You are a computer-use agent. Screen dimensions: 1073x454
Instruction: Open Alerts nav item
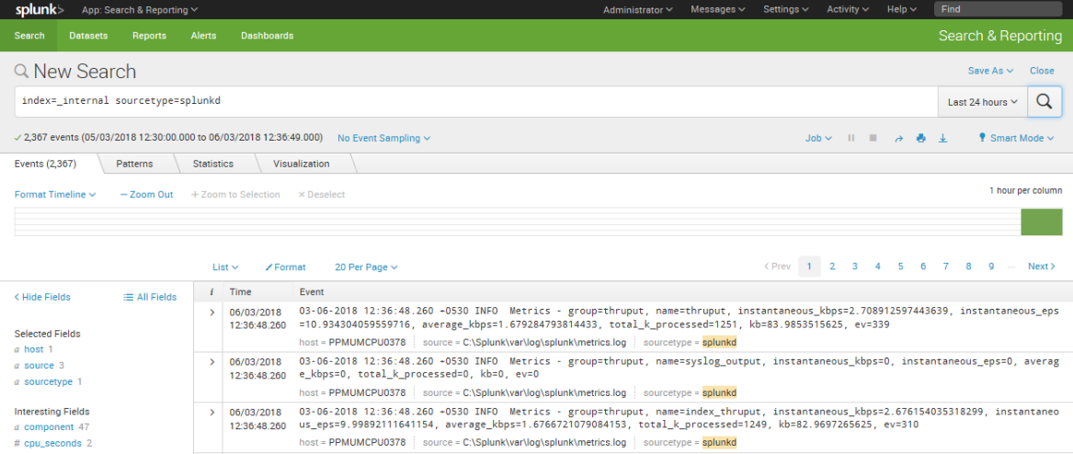coord(203,36)
